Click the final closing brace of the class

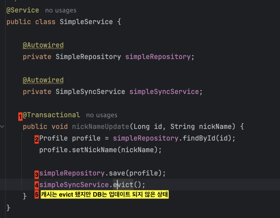[x=8, y=208]
